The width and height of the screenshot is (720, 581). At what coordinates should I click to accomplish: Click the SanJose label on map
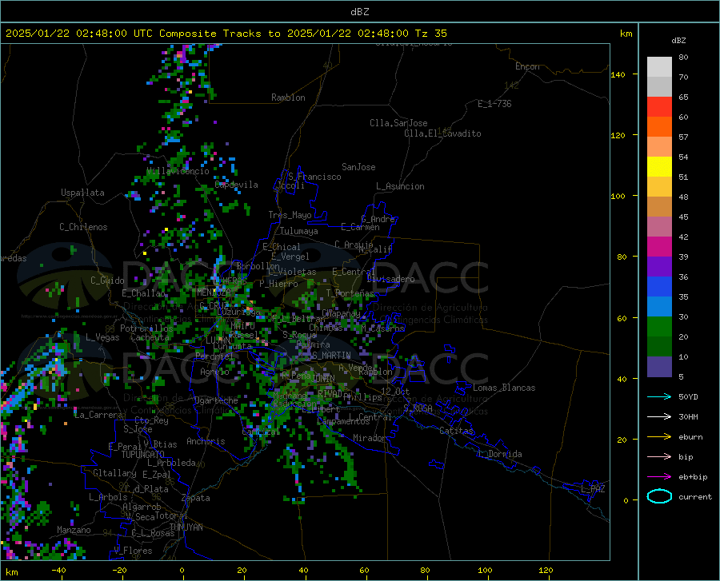[x=358, y=167]
